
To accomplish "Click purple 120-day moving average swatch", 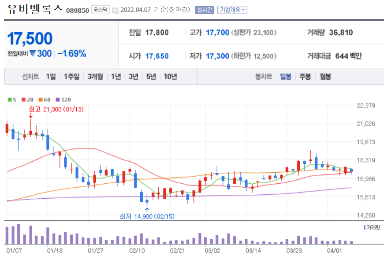I will pos(58,100).
